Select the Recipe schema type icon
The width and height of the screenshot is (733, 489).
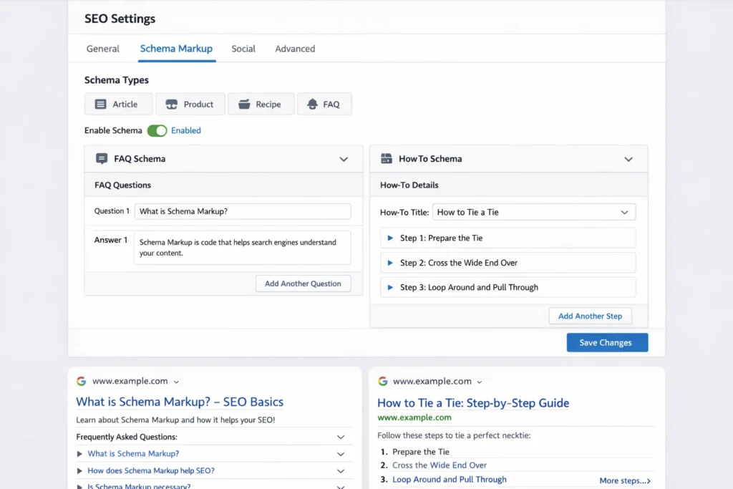243,105
